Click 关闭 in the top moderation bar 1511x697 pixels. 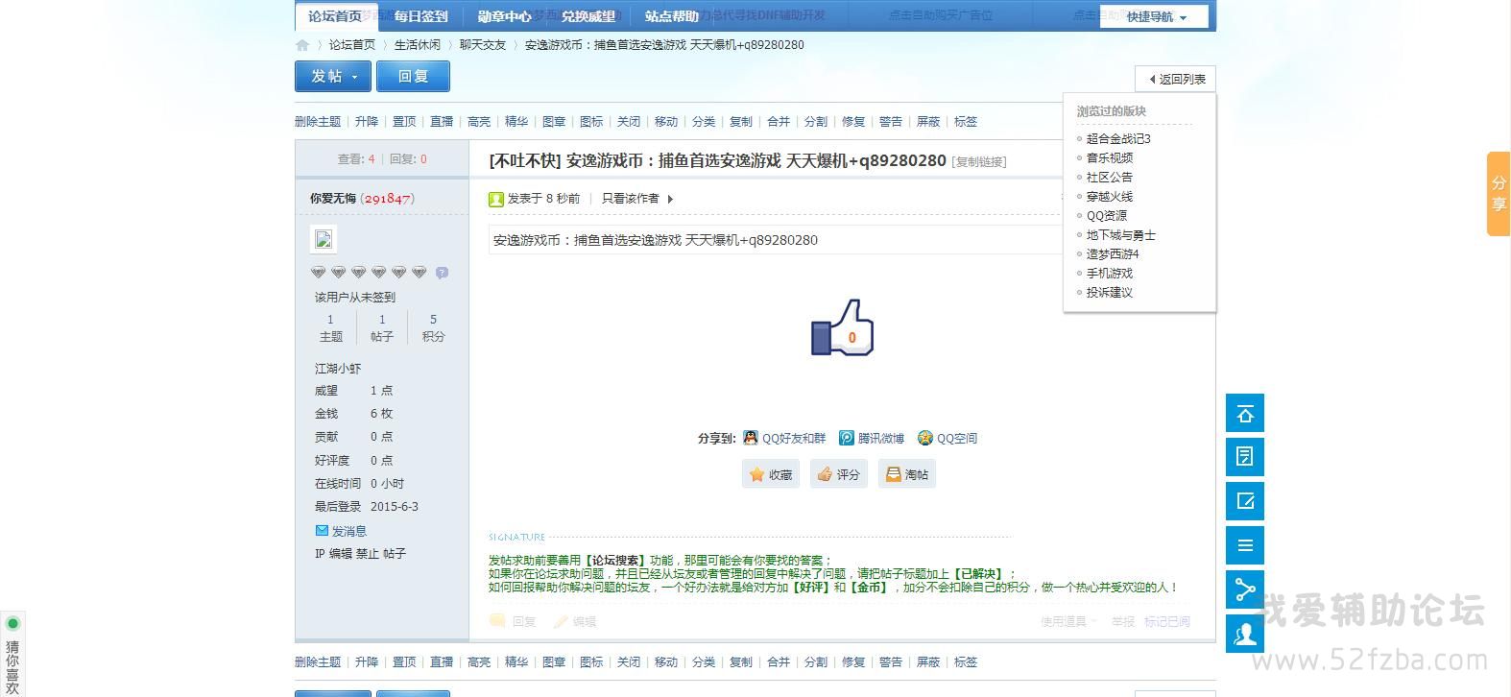point(629,122)
